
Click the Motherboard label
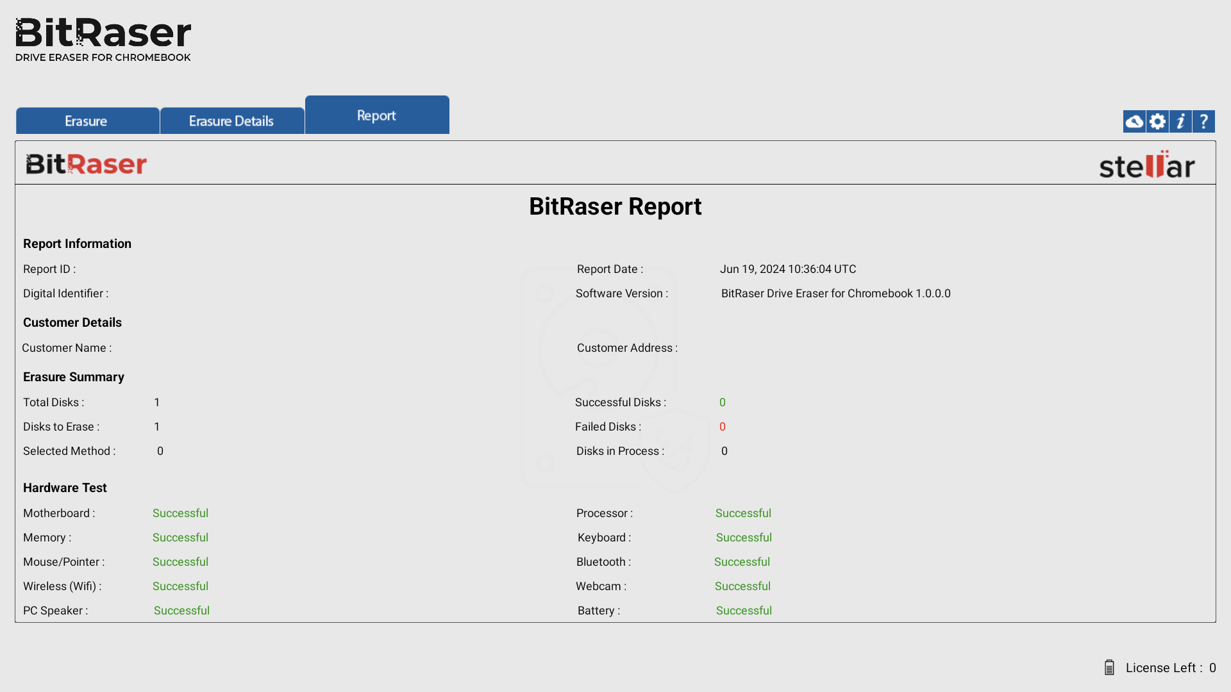[x=59, y=513]
